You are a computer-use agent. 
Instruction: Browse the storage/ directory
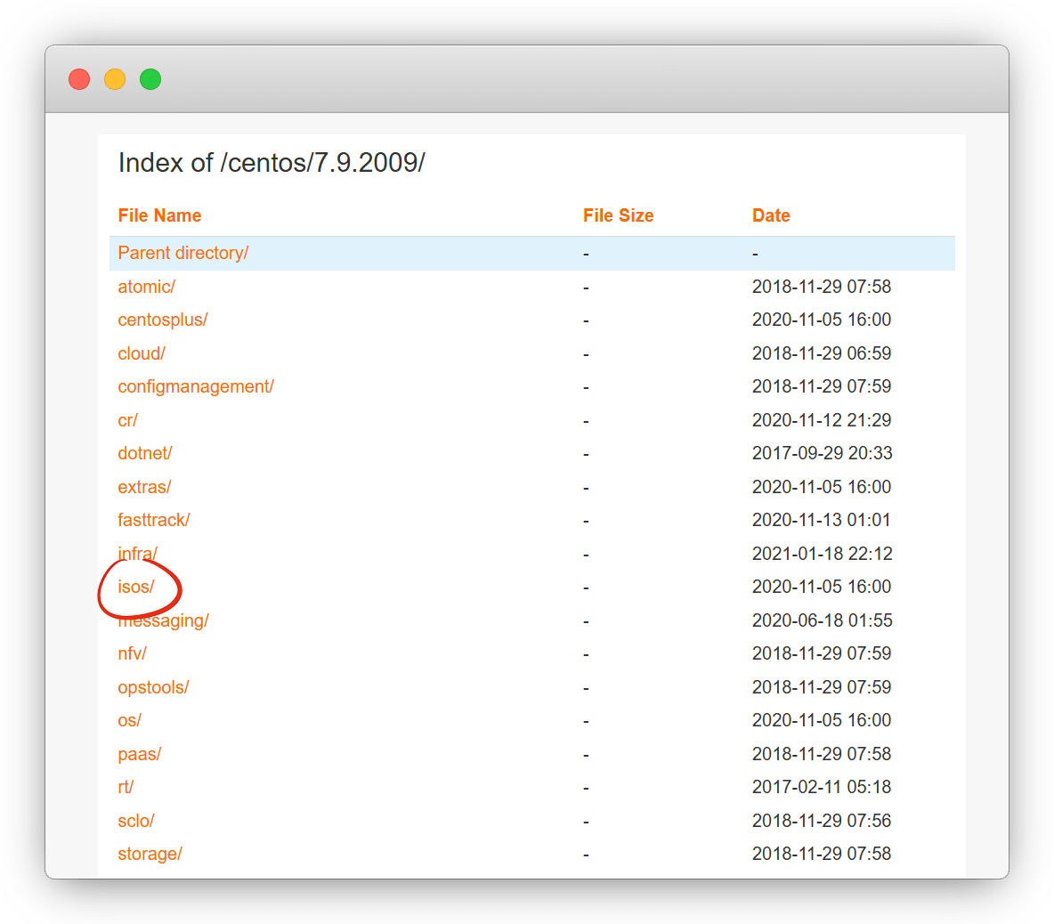[x=150, y=854]
